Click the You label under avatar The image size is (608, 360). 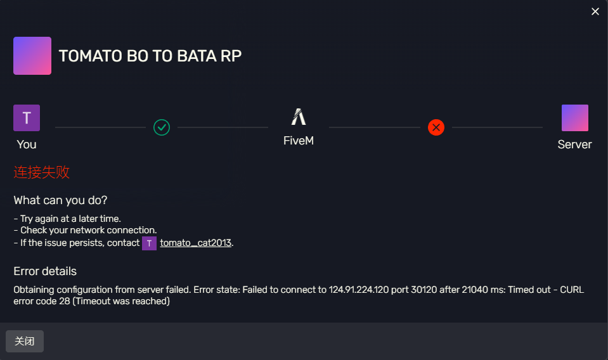27,145
